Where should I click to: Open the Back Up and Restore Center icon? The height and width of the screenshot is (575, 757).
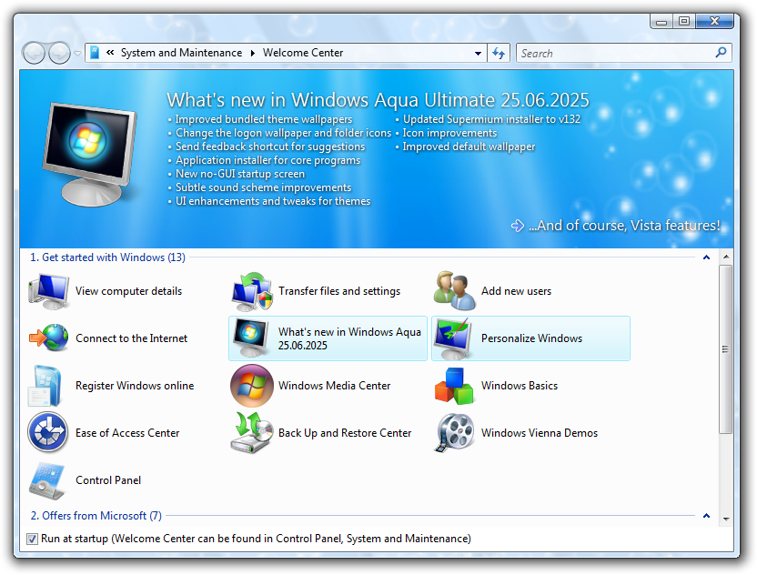tap(251, 433)
